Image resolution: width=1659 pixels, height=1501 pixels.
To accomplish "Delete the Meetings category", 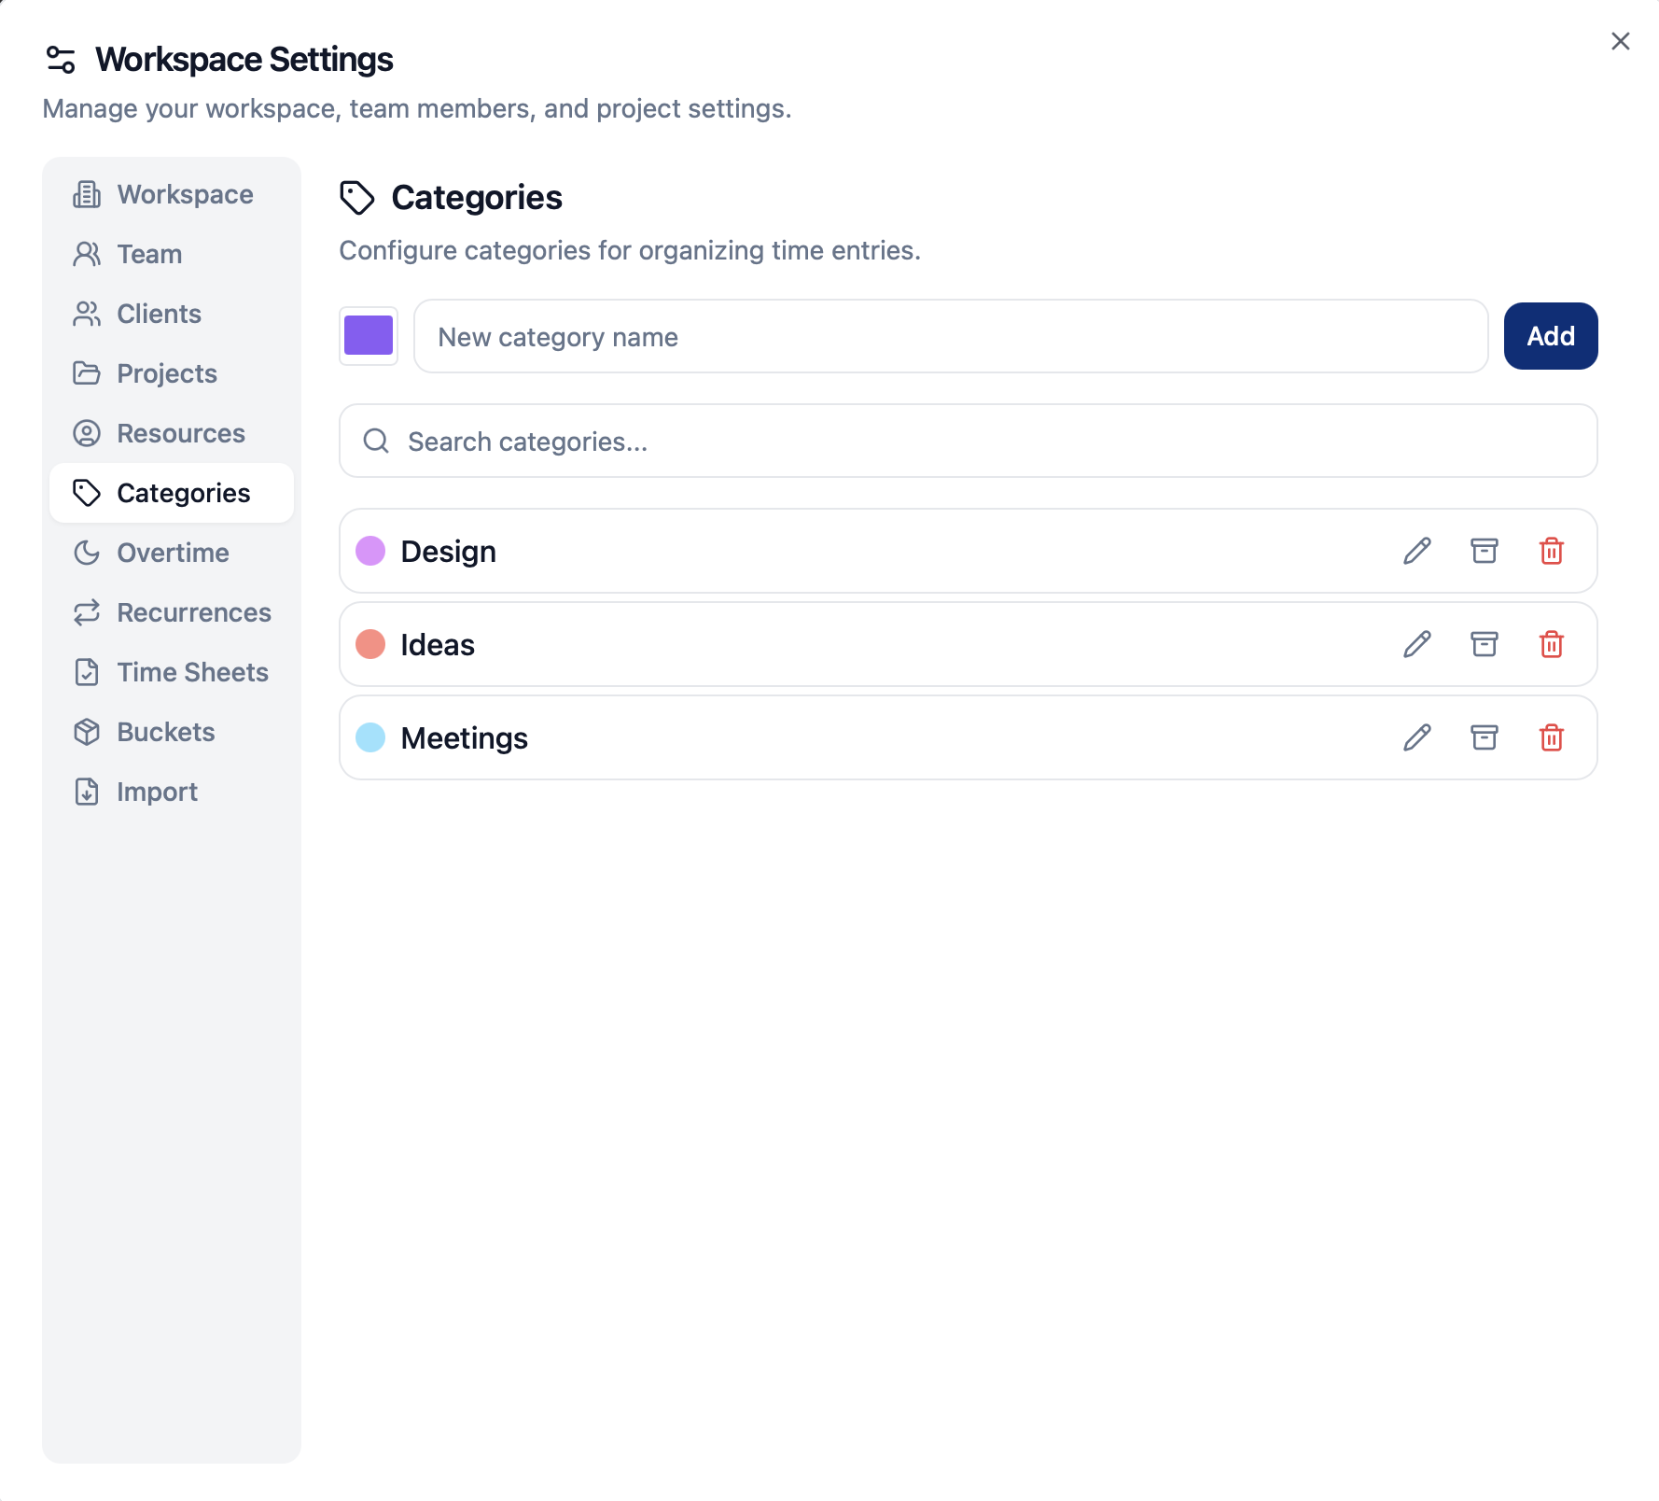I will [1551, 737].
